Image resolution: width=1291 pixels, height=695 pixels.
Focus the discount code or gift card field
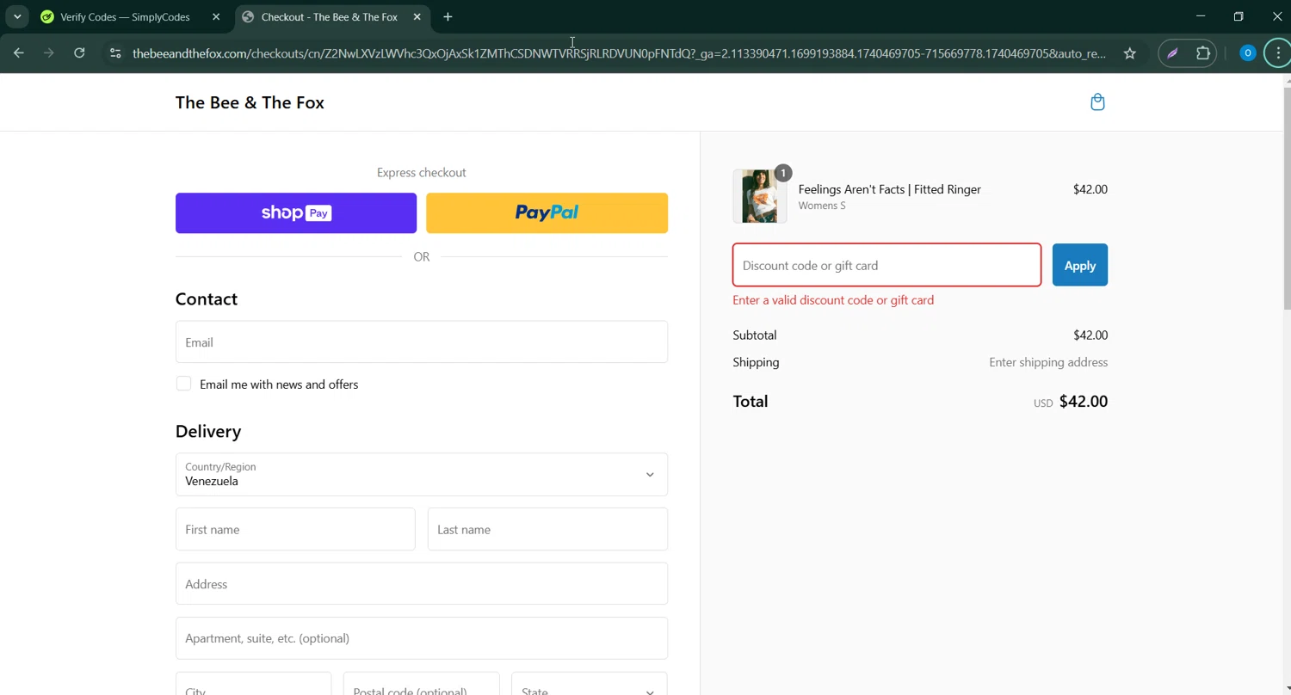coord(886,265)
